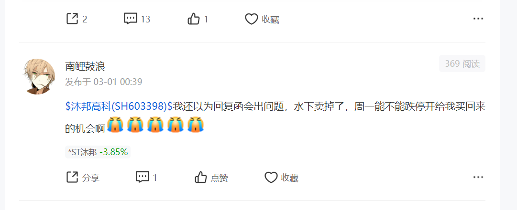Viewport: 517px width, 210px height.
Task: Open the comment icon with 1 reply
Action: [x=143, y=178]
